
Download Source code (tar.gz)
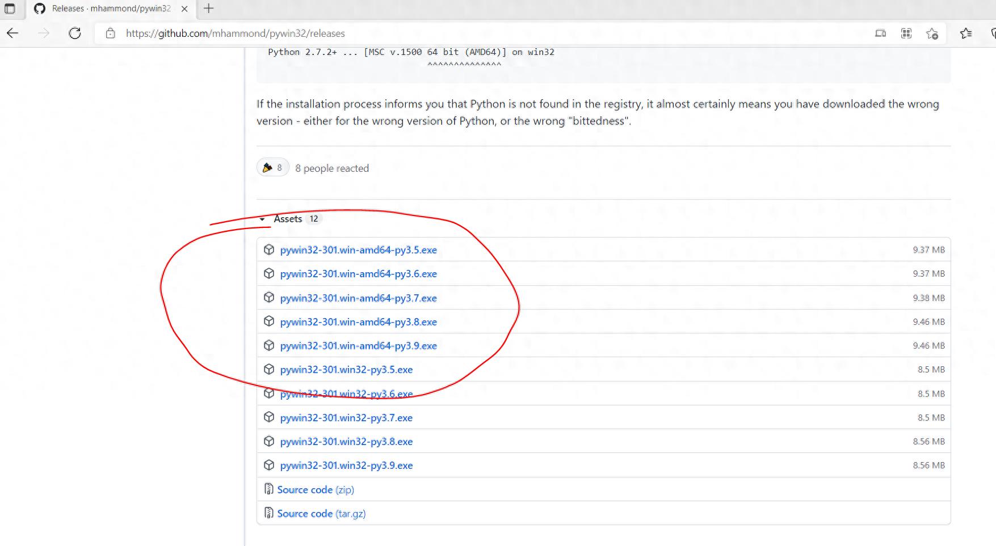pyautogui.click(x=321, y=514)
